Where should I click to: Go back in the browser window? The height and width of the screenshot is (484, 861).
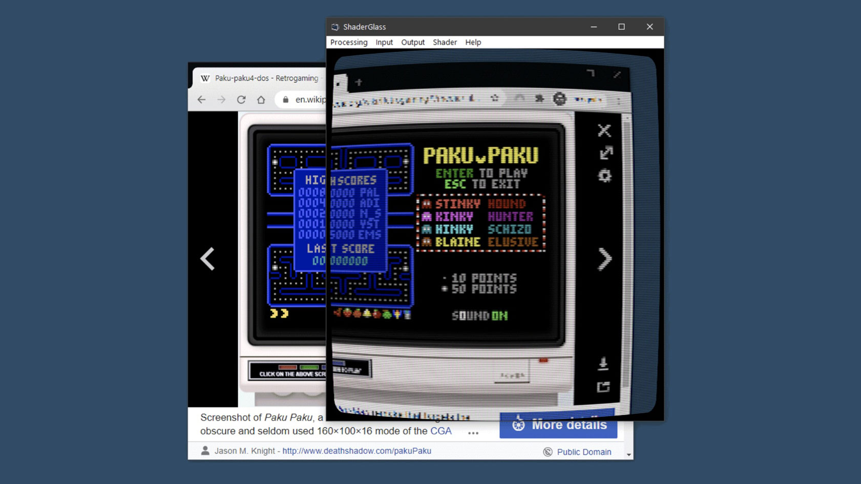click(201, 100)
